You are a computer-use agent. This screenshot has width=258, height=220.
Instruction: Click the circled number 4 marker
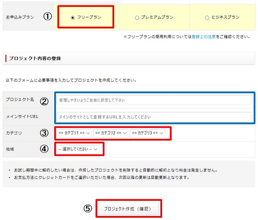(44, 149)
